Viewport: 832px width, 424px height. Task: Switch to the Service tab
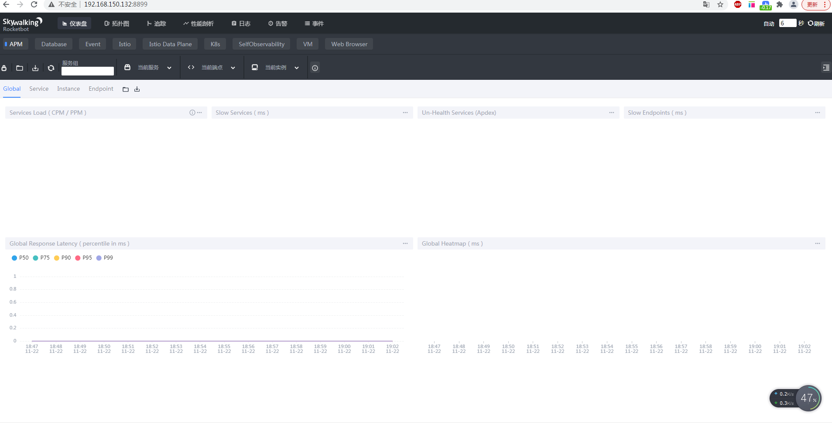[39, 89]
